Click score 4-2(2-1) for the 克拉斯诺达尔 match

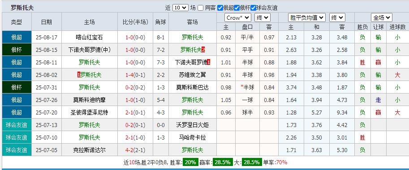[x=135, y=150]
